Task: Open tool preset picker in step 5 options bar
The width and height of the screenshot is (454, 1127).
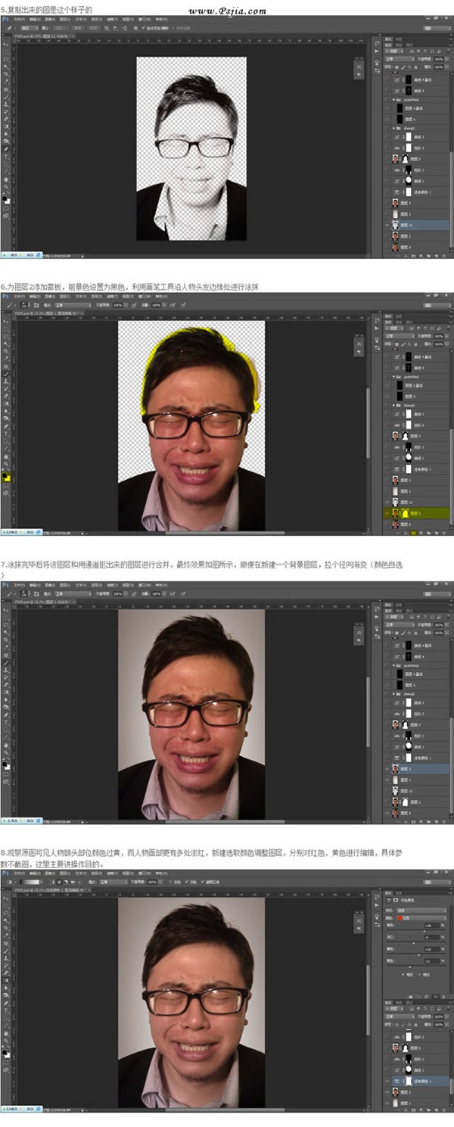Action: pyautogui.click(x=9, y=27)
